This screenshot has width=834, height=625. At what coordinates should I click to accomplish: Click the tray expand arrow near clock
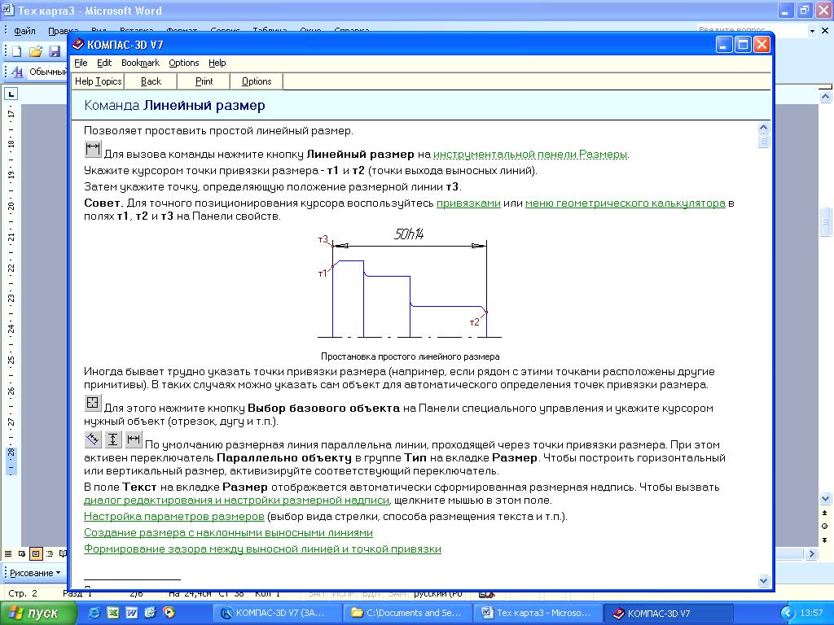(788, 614)
